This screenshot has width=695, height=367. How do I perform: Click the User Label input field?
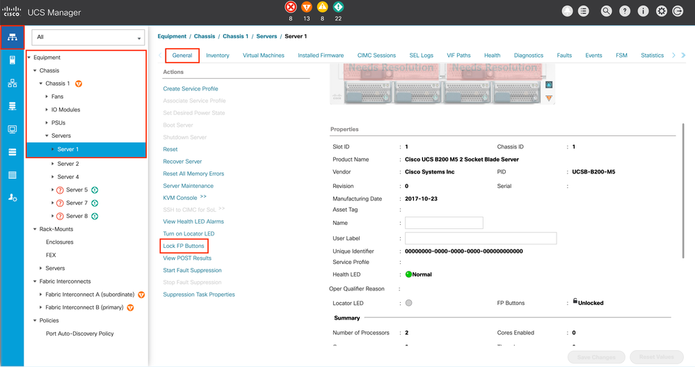(481, 238)
